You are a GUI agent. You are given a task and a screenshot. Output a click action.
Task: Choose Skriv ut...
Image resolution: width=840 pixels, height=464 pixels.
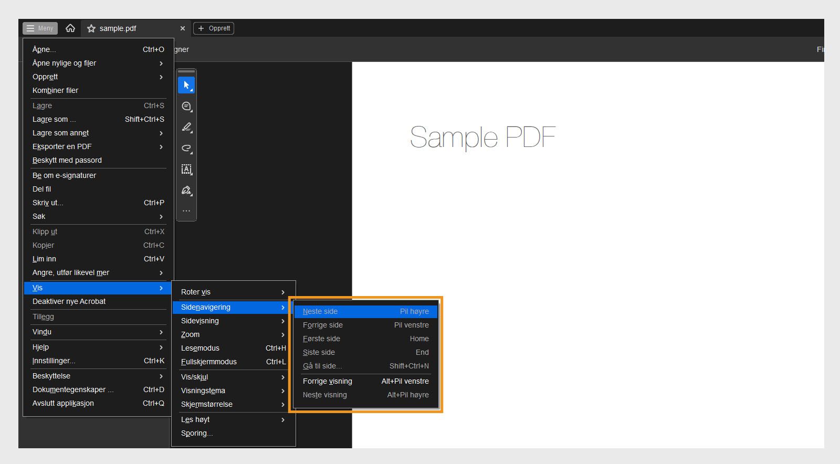[98, 203]
